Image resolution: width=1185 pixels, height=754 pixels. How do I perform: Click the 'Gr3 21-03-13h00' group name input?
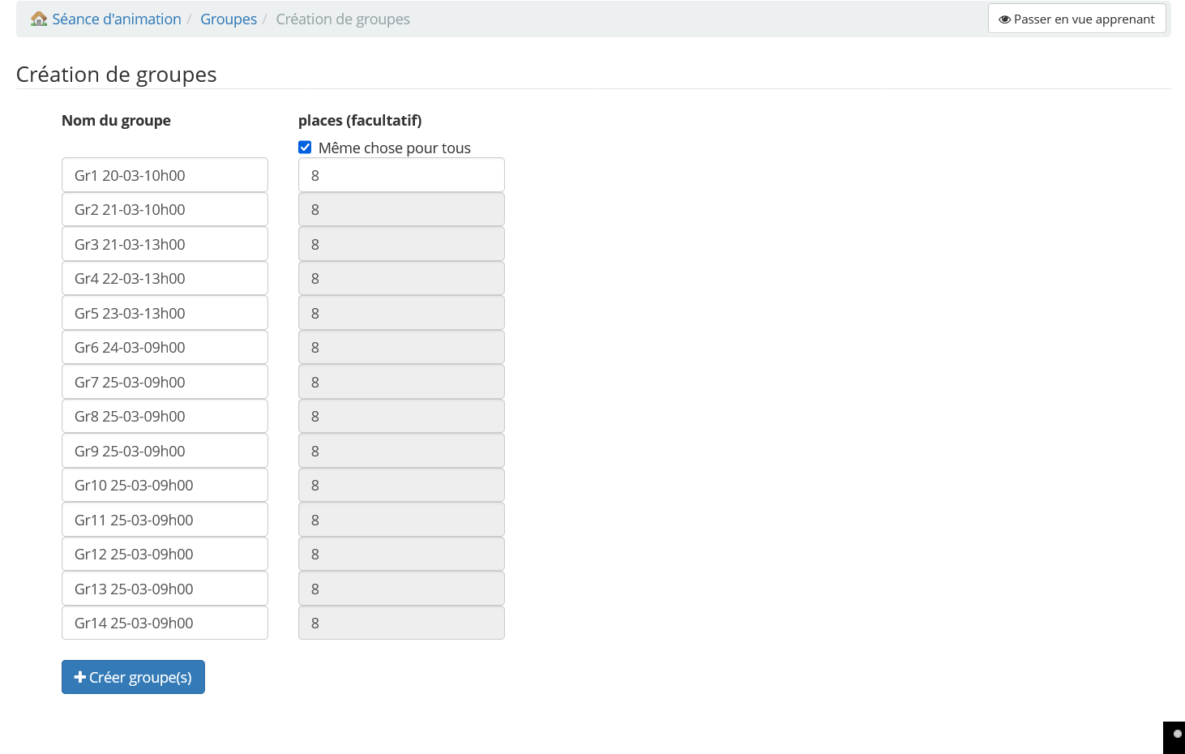165,243
